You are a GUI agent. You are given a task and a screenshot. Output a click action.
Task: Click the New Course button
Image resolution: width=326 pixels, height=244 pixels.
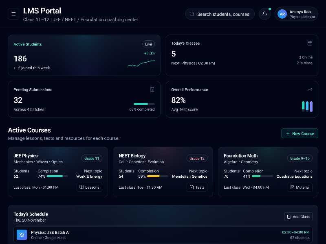click(300, 133)
